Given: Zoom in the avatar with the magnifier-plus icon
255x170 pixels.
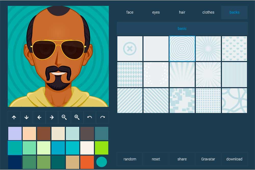Looking at the screenshot, I should (77, 117).
